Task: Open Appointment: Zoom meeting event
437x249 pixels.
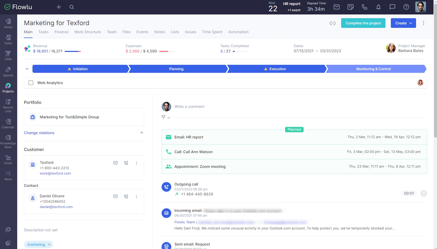Action: pos(294,167)
